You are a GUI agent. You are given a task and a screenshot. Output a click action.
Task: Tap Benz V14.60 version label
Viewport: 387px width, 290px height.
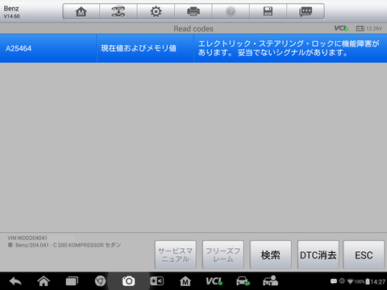(11, 12)
